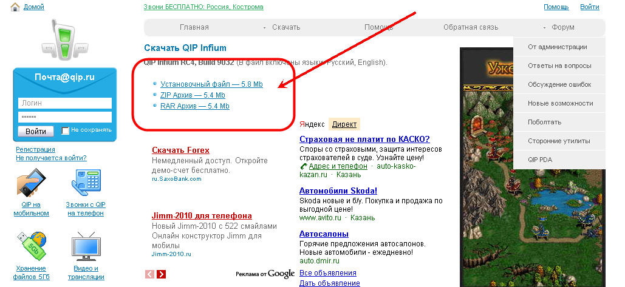Open the Главная navigation tab
Image resolution: width=625 pixels, height=287 pixels.
194,27
